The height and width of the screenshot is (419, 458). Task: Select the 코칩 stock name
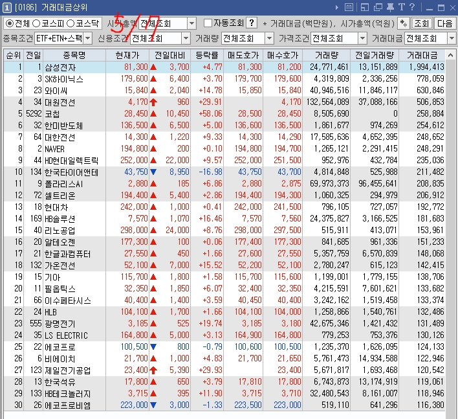pyautogui.click(x=52, y=114)
